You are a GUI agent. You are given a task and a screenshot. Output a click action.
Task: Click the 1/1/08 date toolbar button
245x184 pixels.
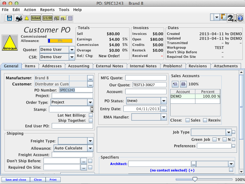(x=47, y=18)
